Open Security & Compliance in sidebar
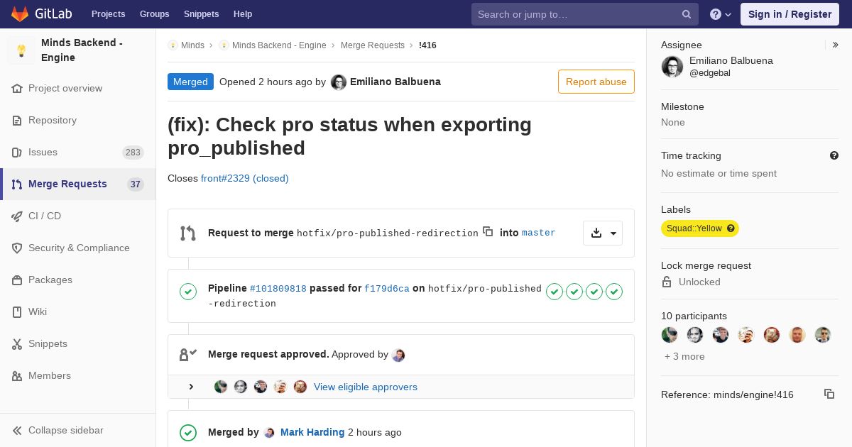Viewport: 852px width, 447px height. (78, 248)
